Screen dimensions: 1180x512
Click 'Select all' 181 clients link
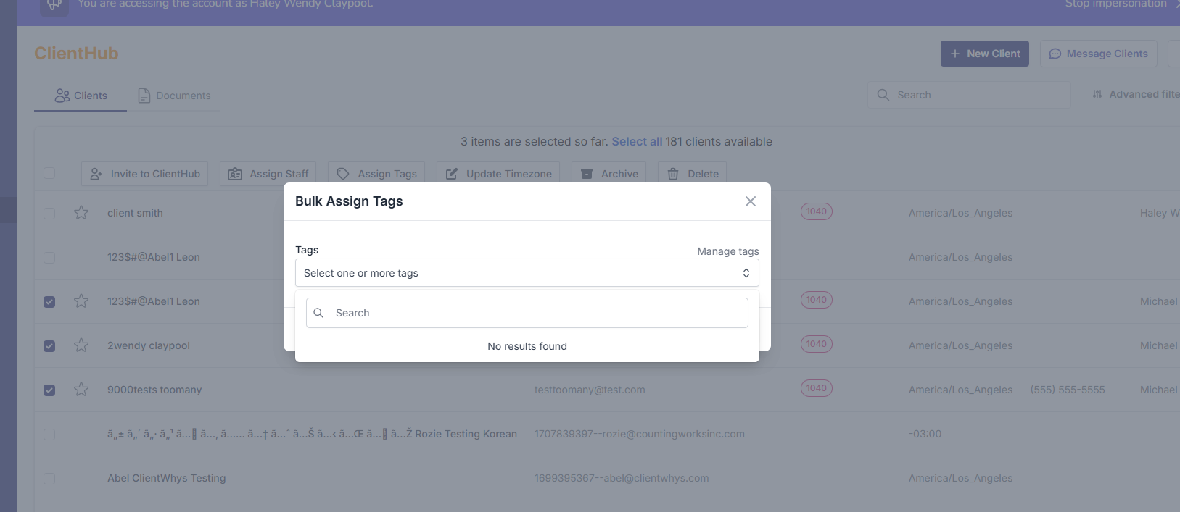(x=637, y=142)
